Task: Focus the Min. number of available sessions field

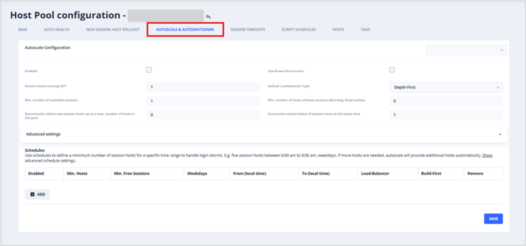Action: (203, 101)
